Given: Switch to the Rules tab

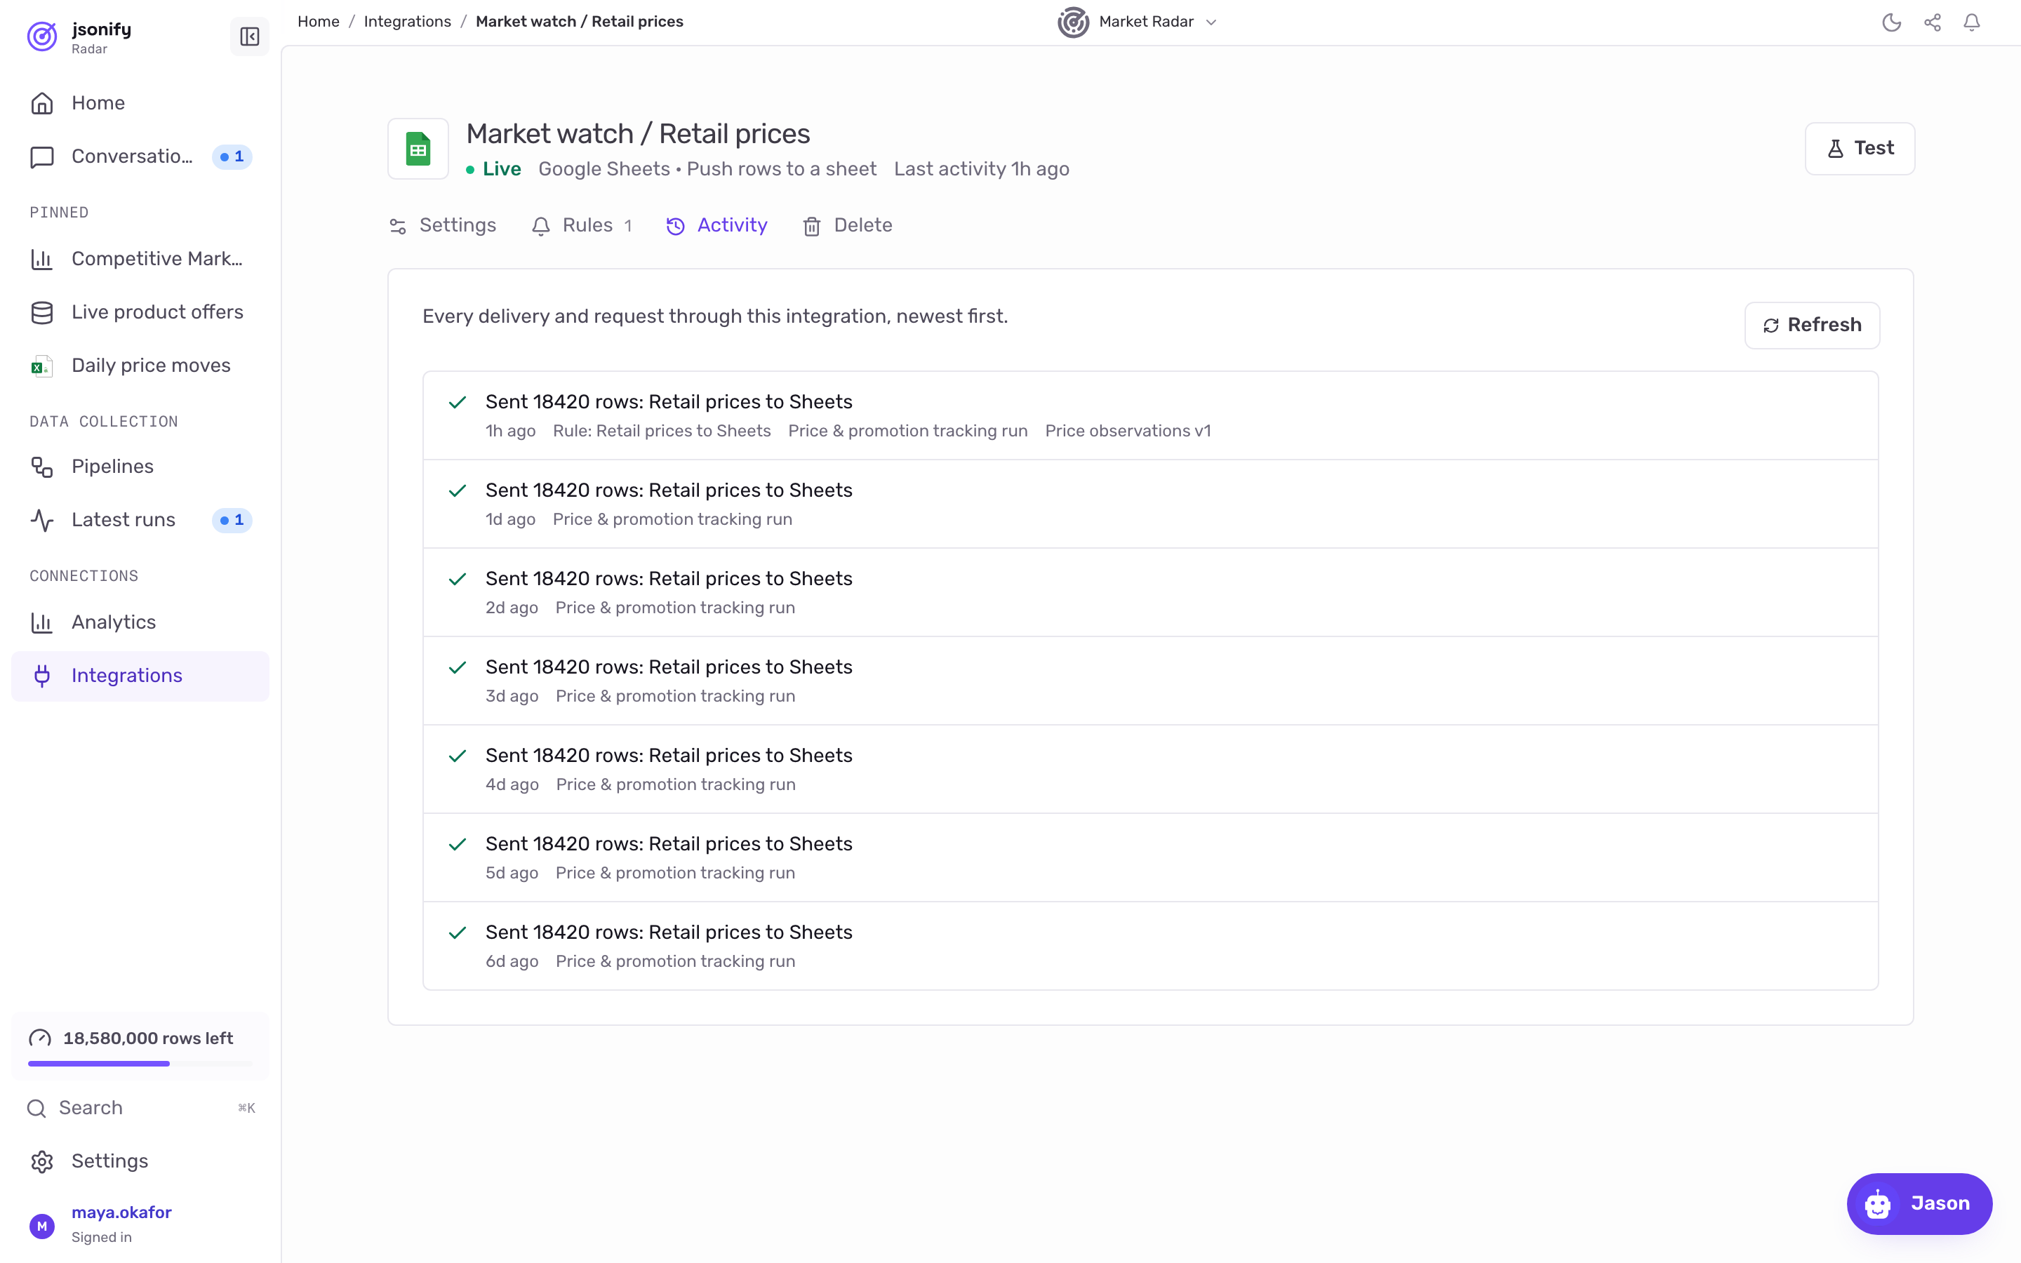Looking at the screenshot, I should click(582, 225).
